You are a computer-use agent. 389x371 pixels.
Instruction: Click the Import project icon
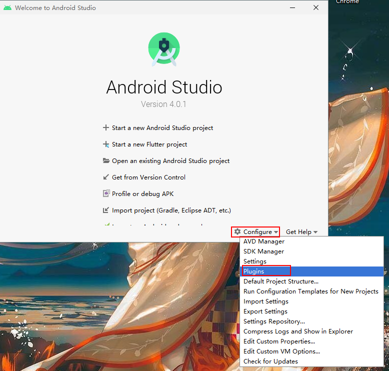tap(106, 210)
